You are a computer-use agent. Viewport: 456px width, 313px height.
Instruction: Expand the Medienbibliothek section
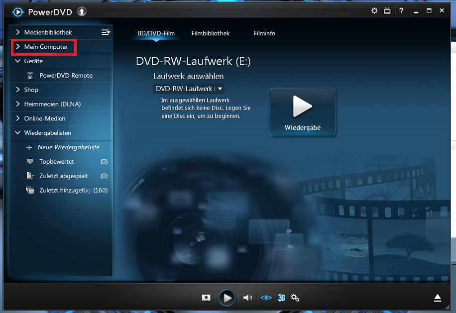18,32
